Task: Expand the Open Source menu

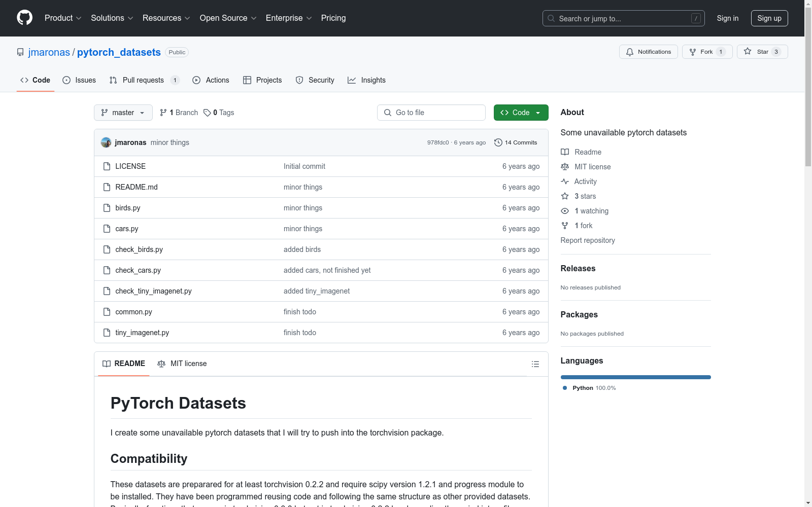Action: point(228,18)
